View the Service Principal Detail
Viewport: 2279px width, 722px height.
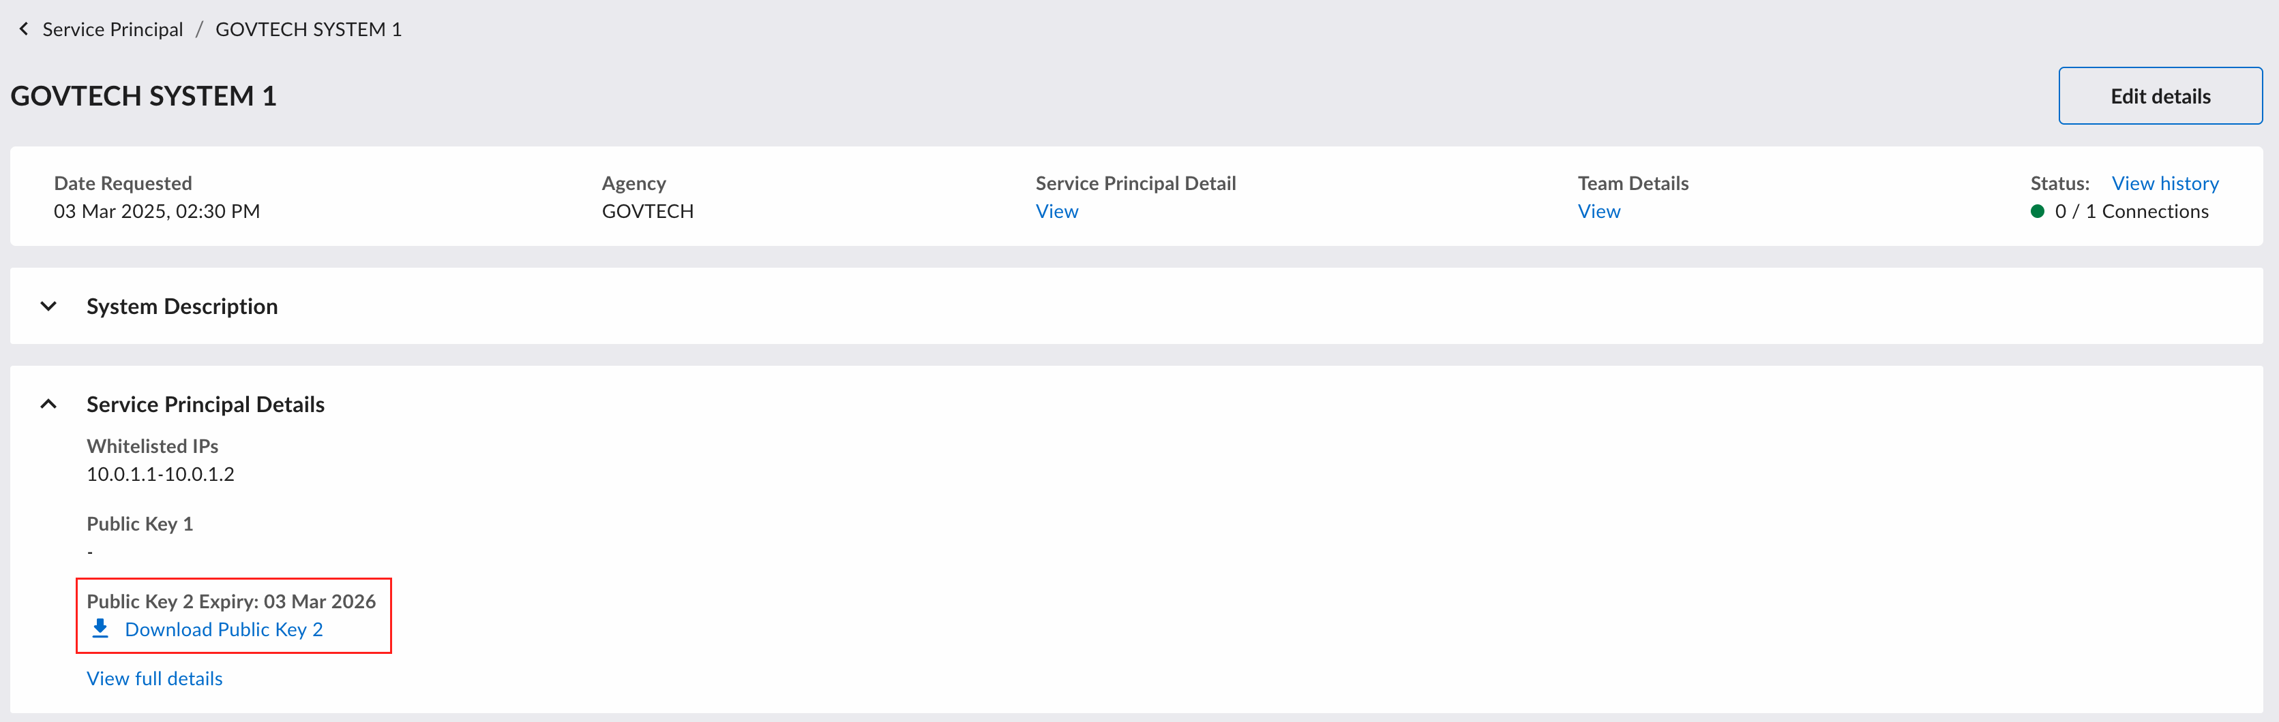[1056, 211]
